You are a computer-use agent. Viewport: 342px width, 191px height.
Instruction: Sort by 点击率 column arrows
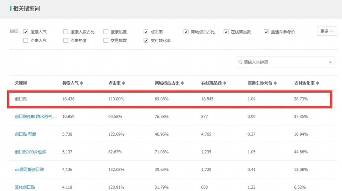click(124, 83)
